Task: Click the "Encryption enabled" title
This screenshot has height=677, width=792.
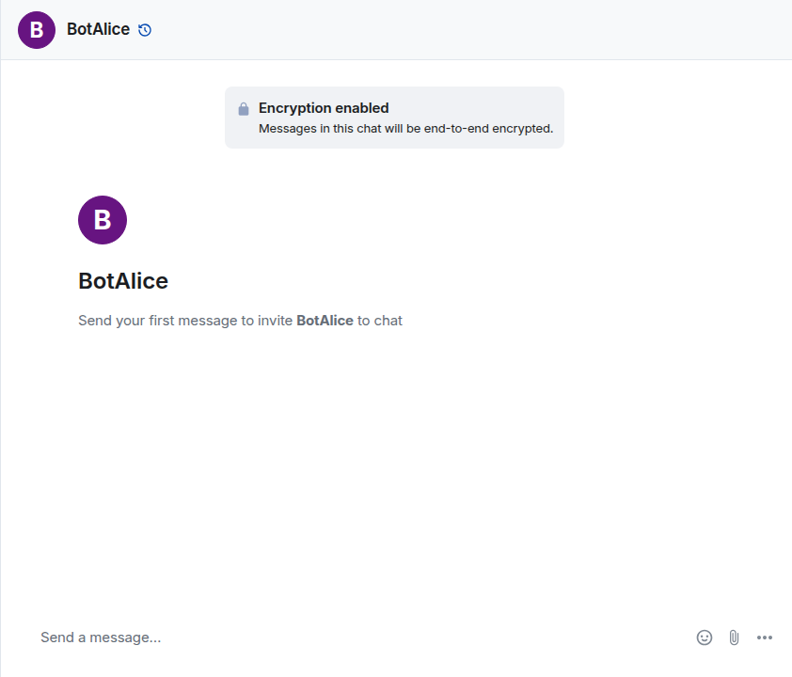Action: 324,108
